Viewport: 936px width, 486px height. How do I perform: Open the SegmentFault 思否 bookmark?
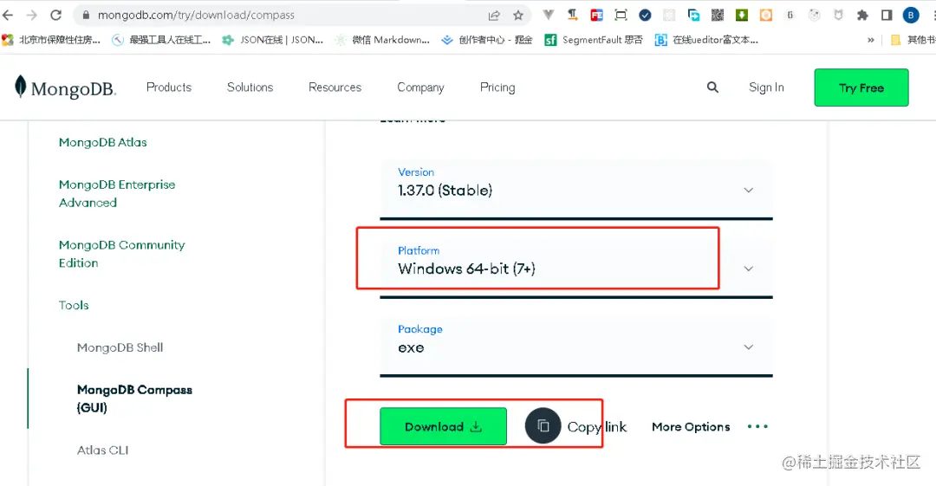point(594,40)
